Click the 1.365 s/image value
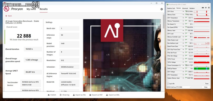The image size is (213, 101). 33,60
